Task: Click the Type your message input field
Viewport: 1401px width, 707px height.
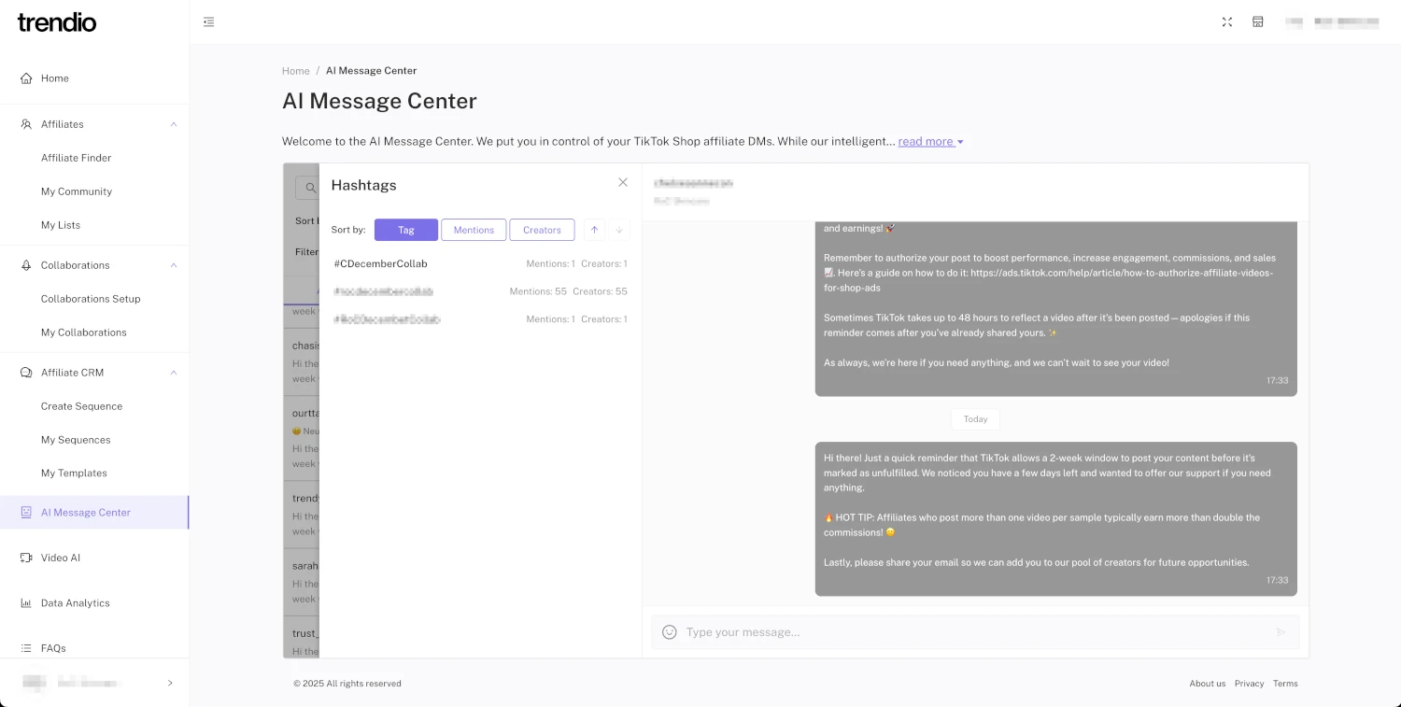Action: coord(971,632)
